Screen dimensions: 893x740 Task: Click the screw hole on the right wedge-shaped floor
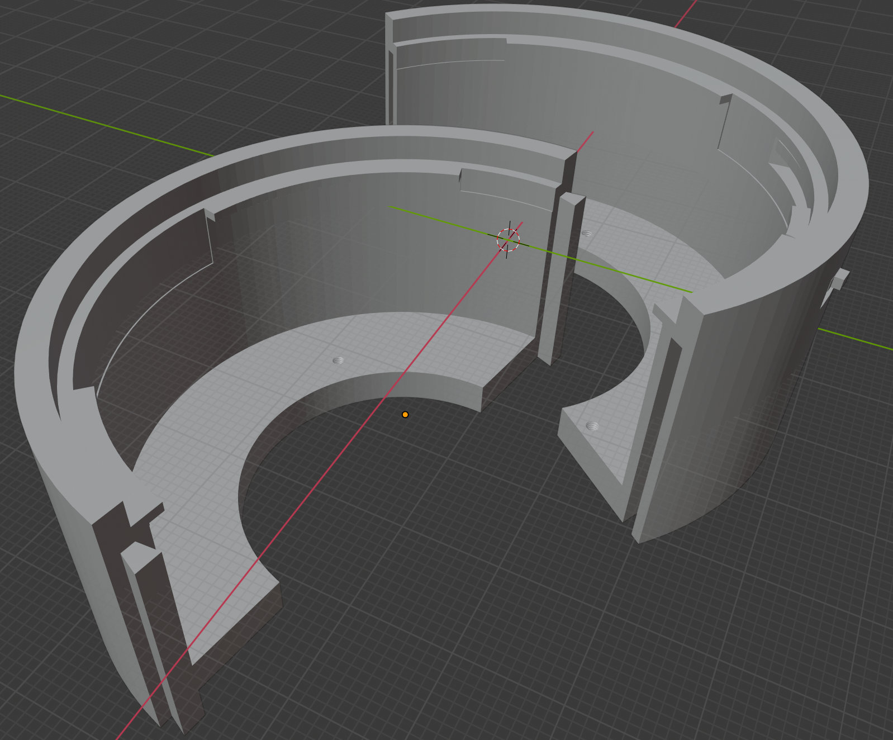[592, 426]
